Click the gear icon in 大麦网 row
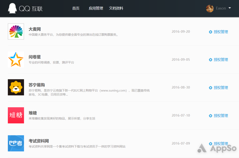This screenshot has height=158, width=239. (210, 32)
